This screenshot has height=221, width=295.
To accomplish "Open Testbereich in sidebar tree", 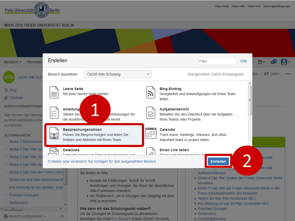I will click(18, 203).
